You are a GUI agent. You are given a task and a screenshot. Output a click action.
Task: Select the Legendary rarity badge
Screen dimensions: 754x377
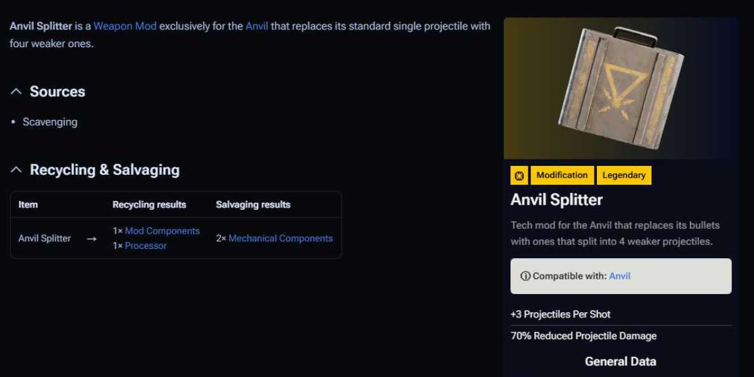coord(623,175)
